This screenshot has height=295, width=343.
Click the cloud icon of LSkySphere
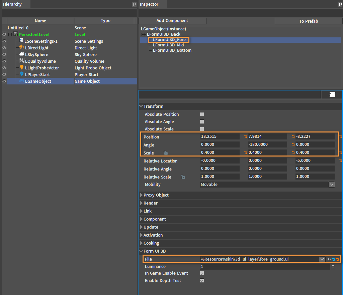point(22,54)
